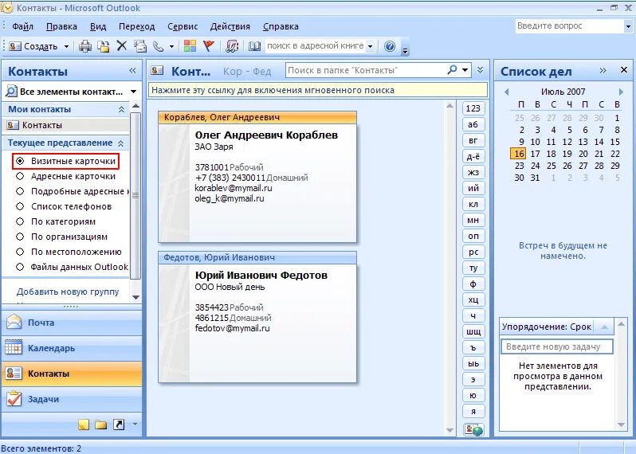This screenshot has height=454, width=636.
Task: Click the icon left of Address Book
Action: [x=232, y=46]
